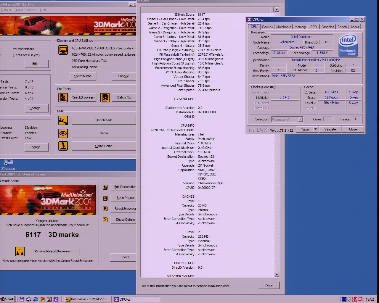Image resolution: width=379 pixels, height=303 pixels.
Task: Open the Start menu
Action: 7,299
